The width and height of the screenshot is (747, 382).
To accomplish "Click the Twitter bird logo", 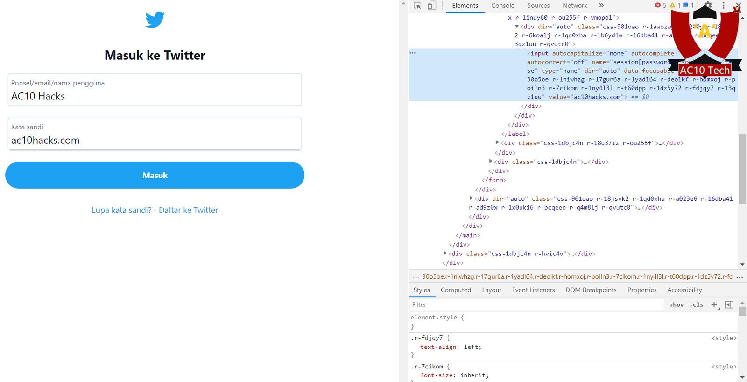I will (155, 20).
